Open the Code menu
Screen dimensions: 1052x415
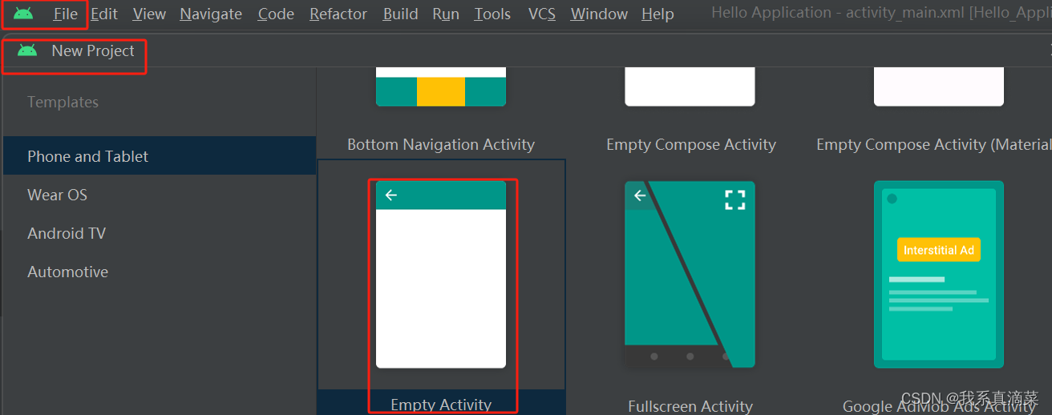pyautogui.click(x=276, y=14)
